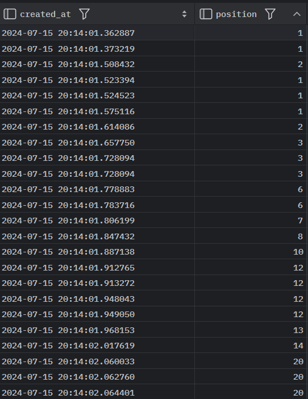Select cell 2024-07-15 20:14:01.575116
Screen dimensions: 308x399
click(x=97, y=111)
